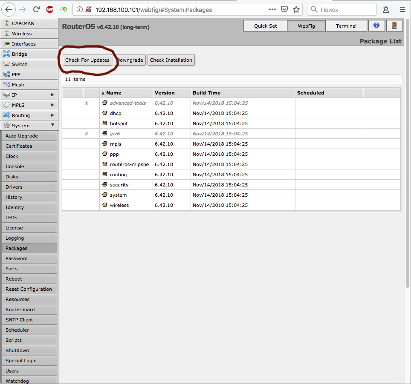411x384 pixels.
Task: Sort by Name column header
Action: pyautogui.click(x=126, y=93)
